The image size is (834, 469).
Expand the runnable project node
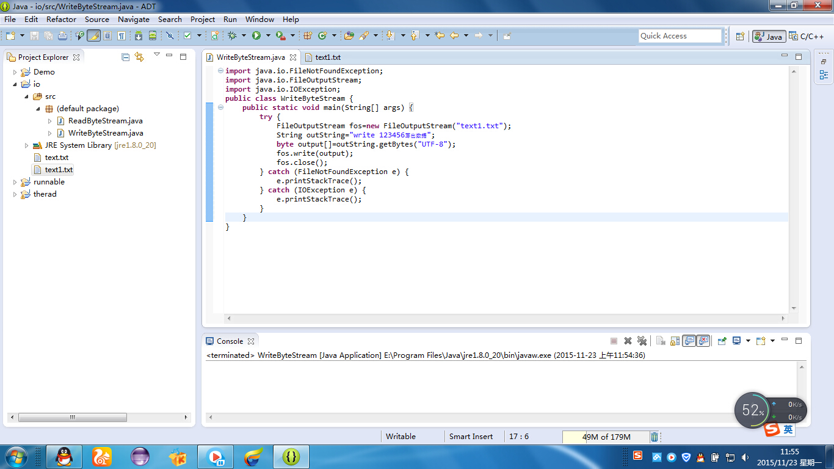tap(15, 182)
